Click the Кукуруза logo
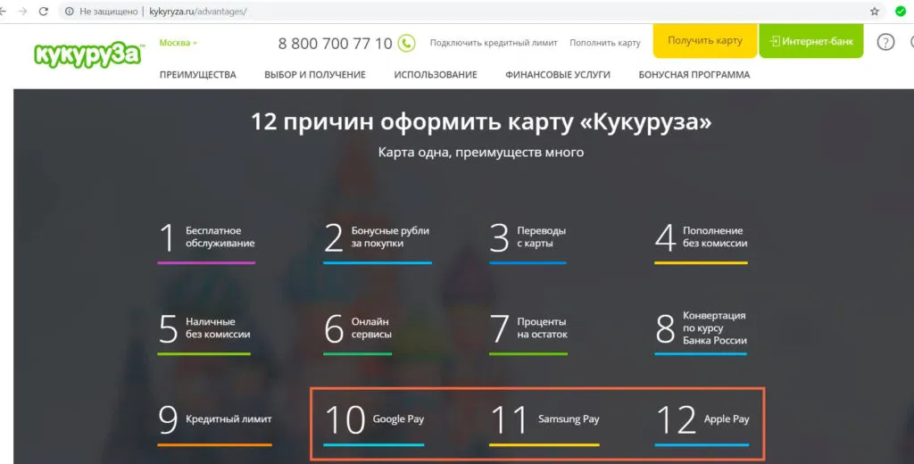914x464 pixels. (x=88, y=54)
